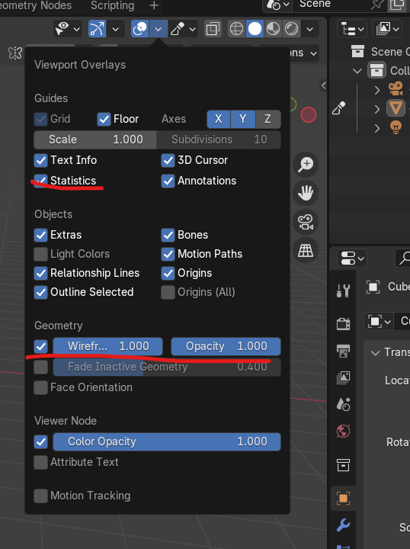Select material preview shading sphere

click(273, 29)
